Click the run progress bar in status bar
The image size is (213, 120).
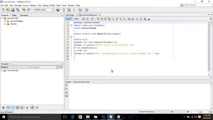coord(170,112)
